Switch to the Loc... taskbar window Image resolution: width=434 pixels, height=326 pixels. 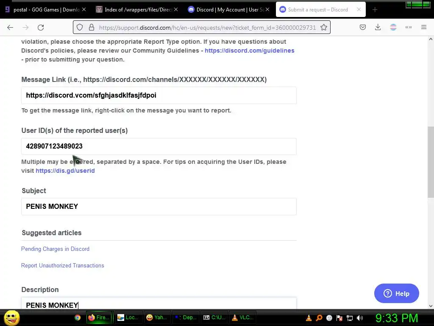[128, 318]
